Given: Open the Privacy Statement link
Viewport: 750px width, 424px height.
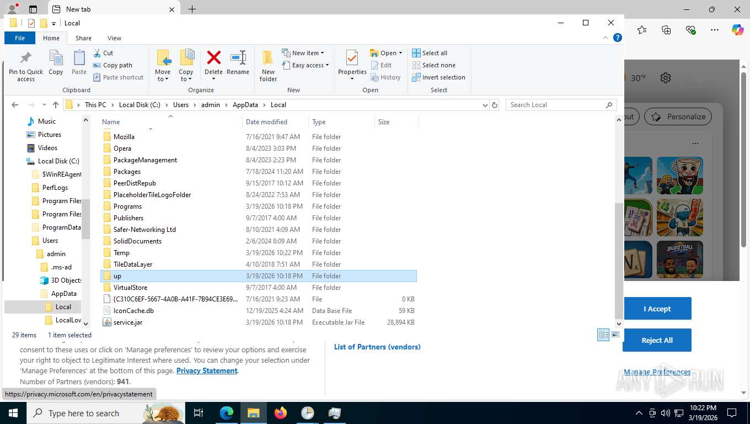Looking at the screenshot, I should click(207, 371).
